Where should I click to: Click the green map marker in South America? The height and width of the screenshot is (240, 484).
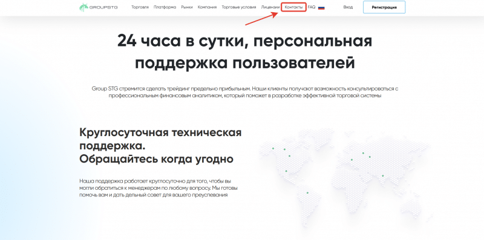click(x=307, y=193)
